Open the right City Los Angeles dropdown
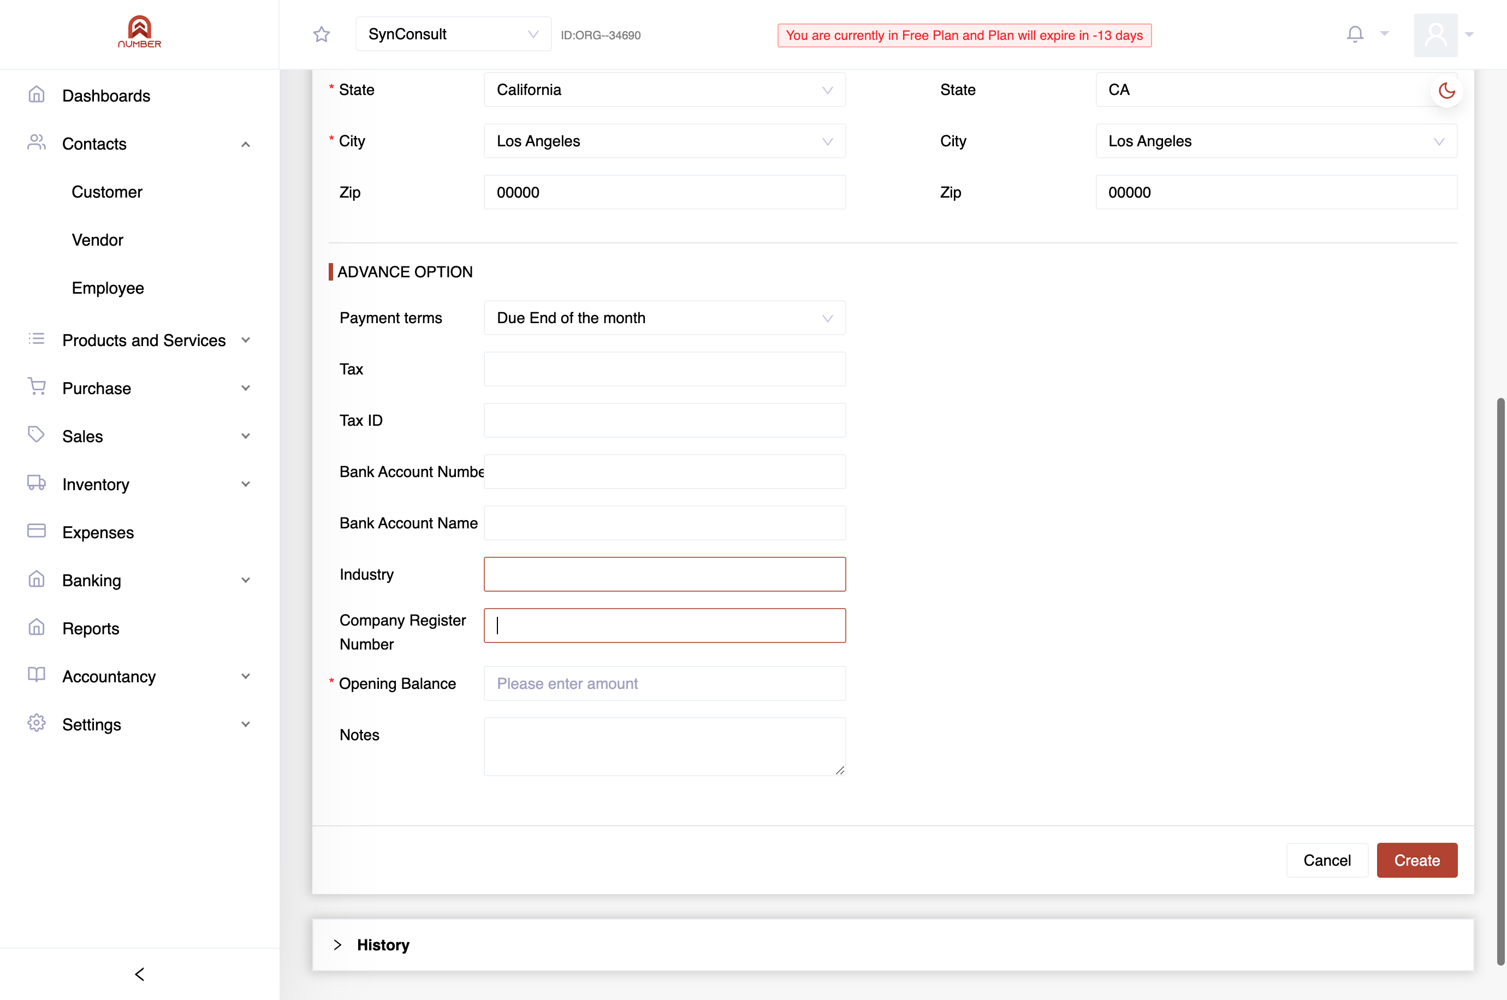The image size is (1507, 1000). pyautogui.click(x=1276, y=141)
